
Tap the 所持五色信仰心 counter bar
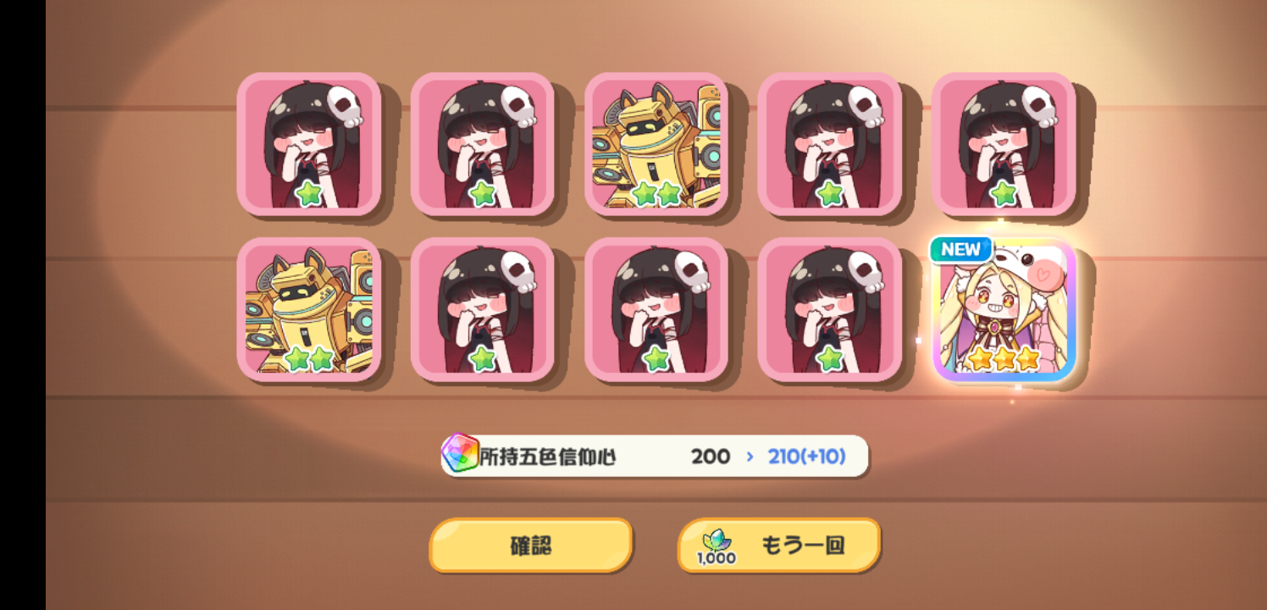pos(655,457)
